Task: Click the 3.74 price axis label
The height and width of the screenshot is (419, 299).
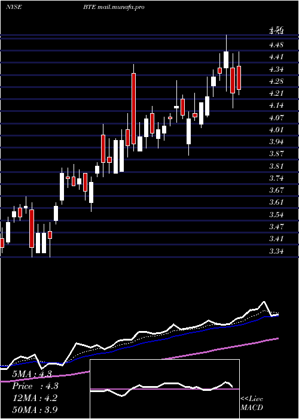Action: (276, 178)
